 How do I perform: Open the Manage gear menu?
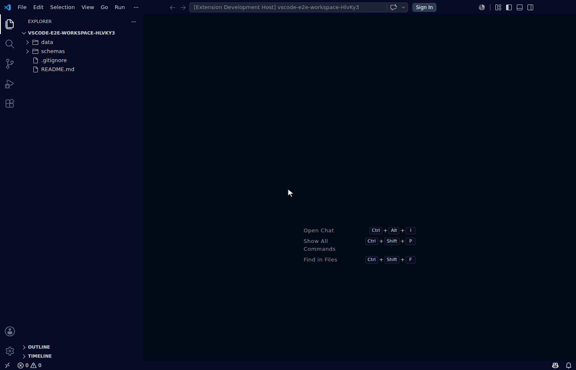click(10, 351)
